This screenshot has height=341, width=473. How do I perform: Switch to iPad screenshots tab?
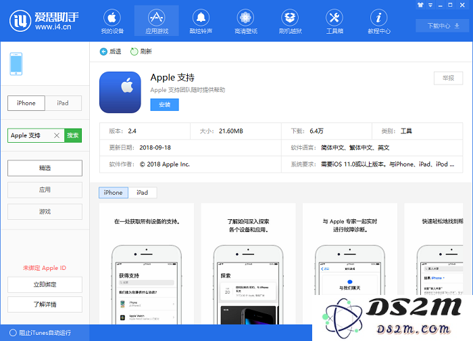pyautogui.click(x=143, y=192)
